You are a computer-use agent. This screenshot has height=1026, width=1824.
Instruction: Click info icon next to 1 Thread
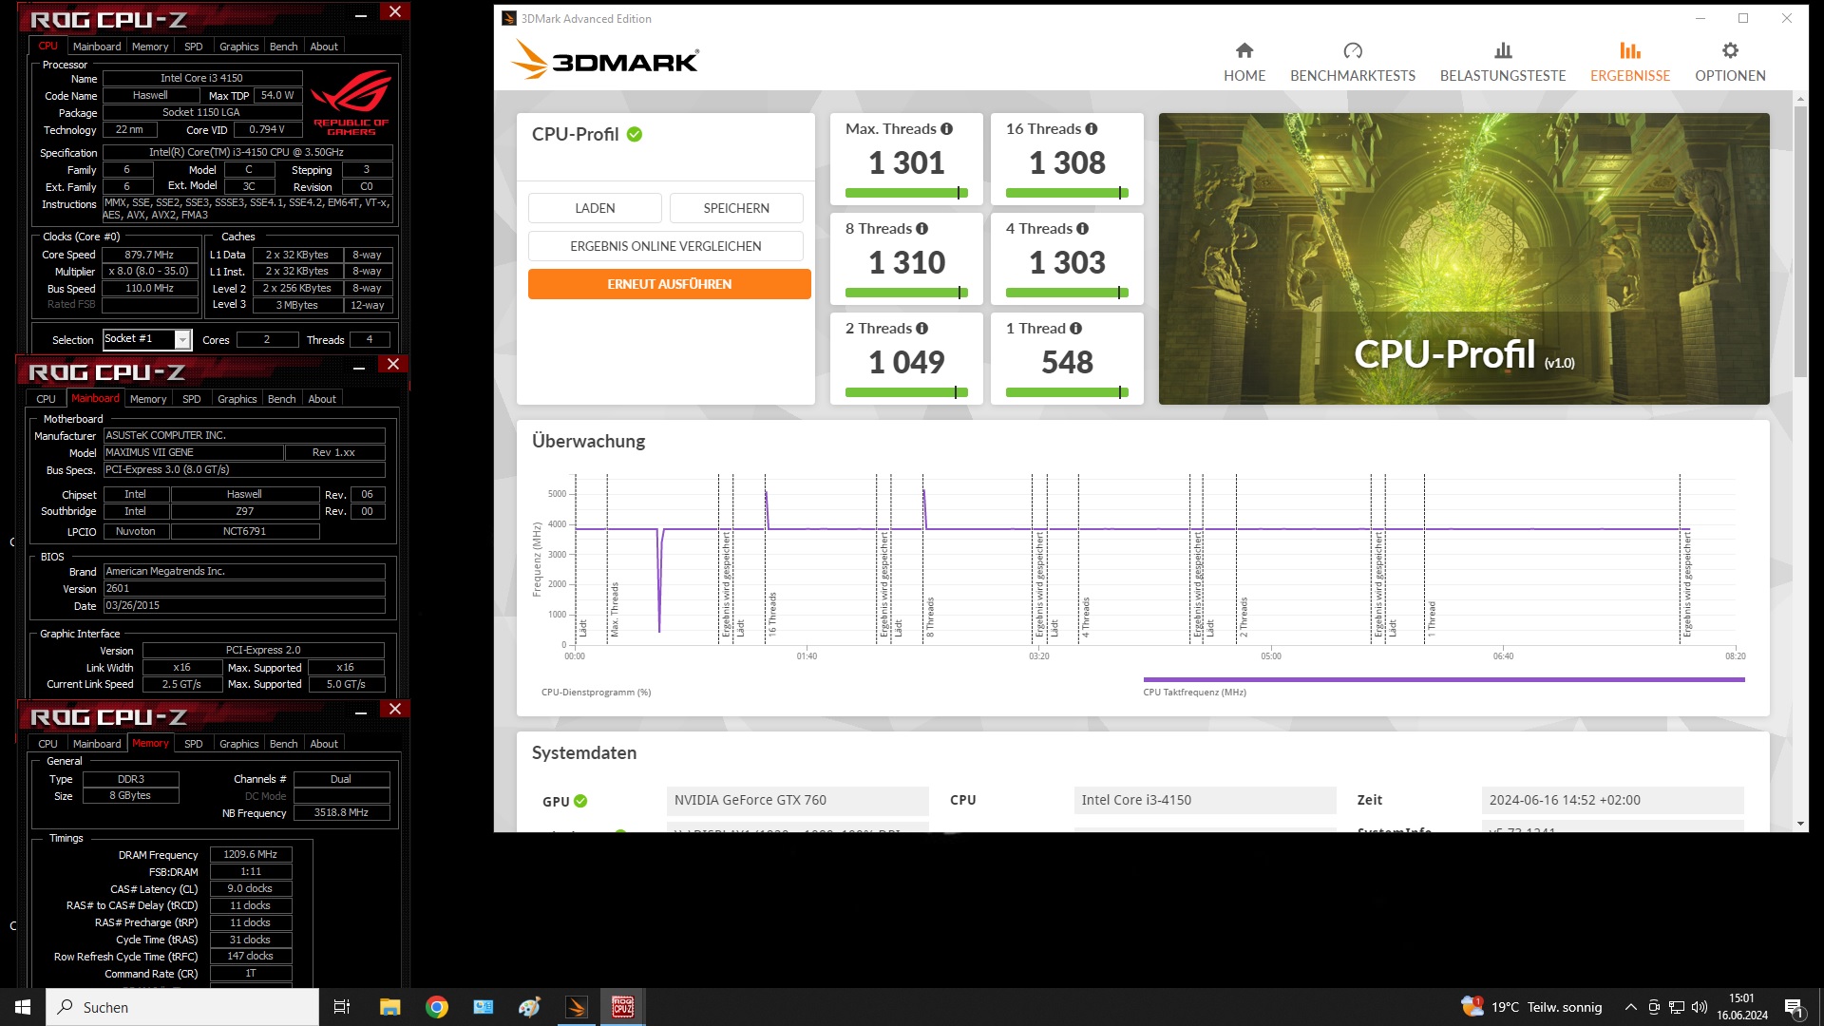[x=1076, y=329]
